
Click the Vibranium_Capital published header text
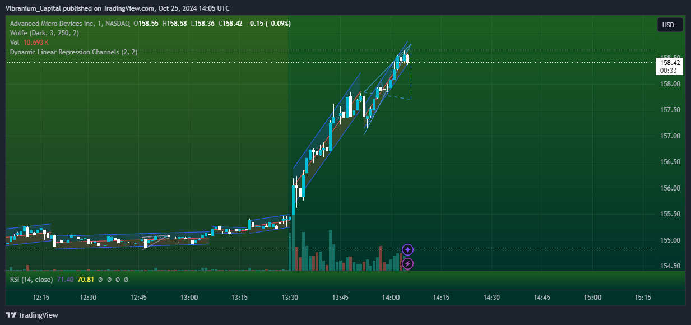[x=117, y=8]
